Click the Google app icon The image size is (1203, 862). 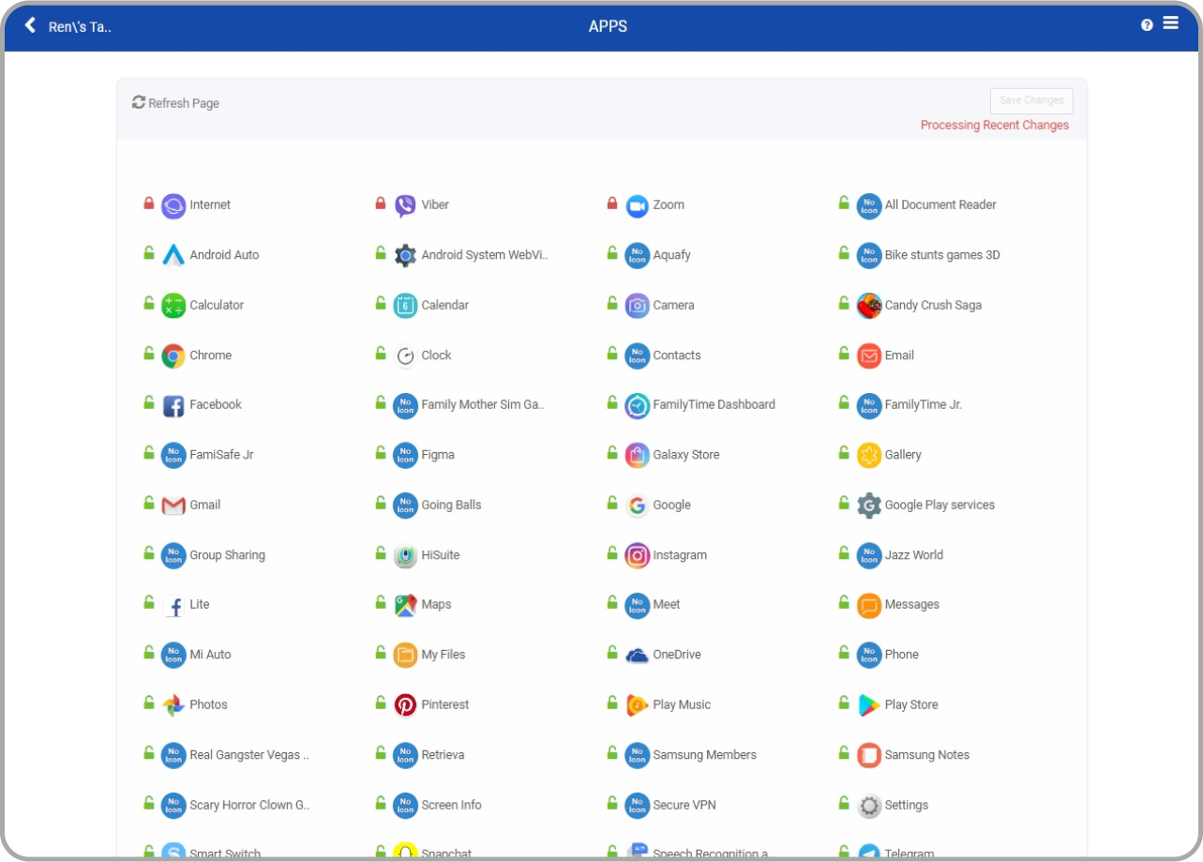(x=637, y=506)
